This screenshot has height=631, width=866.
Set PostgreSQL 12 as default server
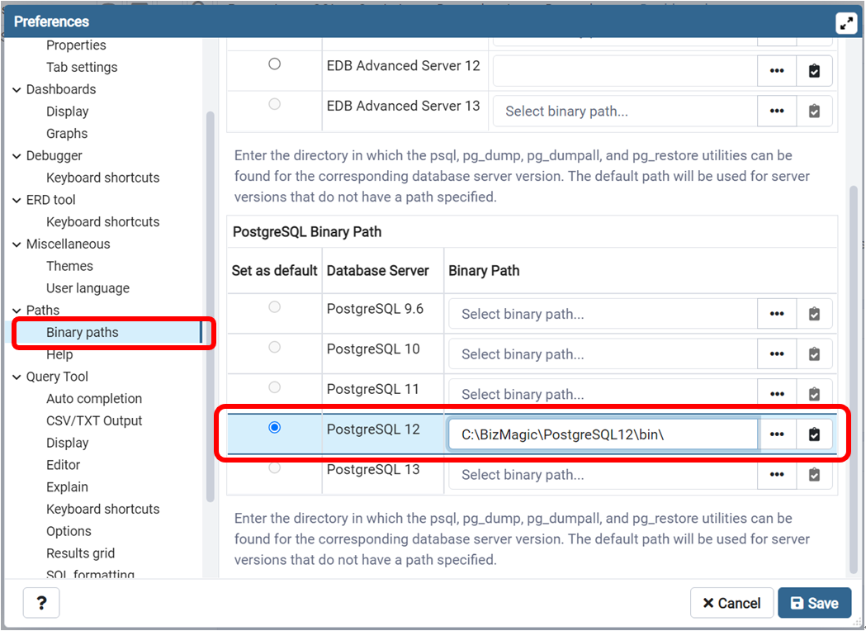275,428
